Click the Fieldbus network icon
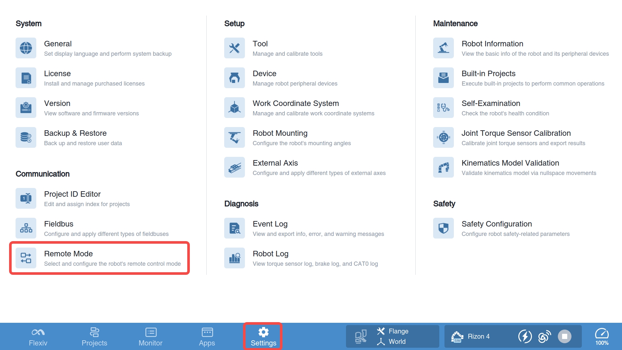Image resolution: width=622 pixels, height=350 pixels. point(26,228)
